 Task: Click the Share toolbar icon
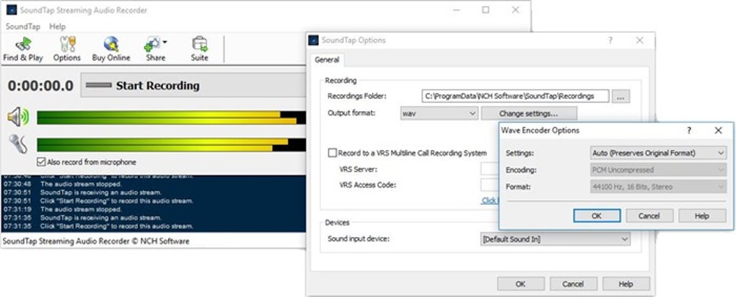point(154,45)
